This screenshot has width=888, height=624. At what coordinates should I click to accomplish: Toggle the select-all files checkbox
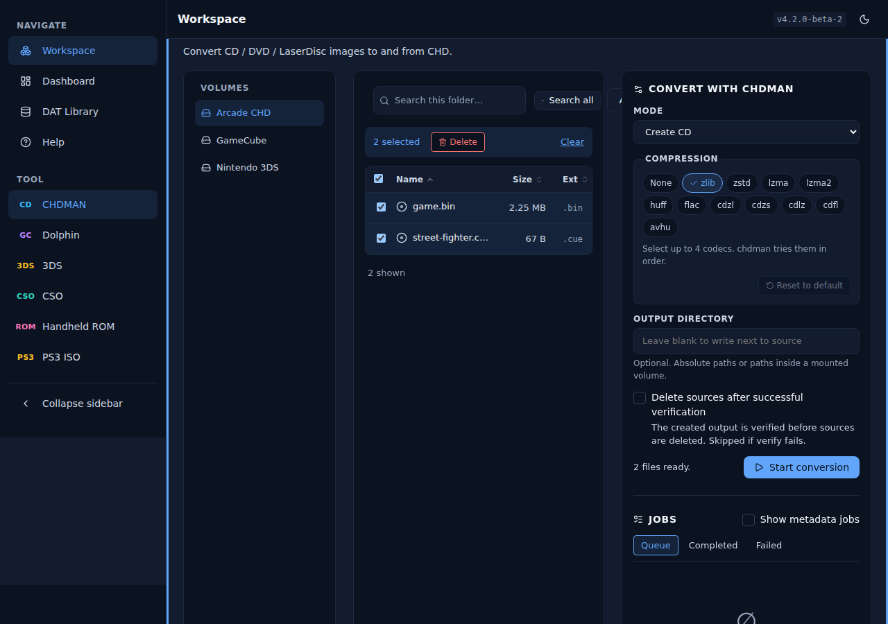pos(379,179)
